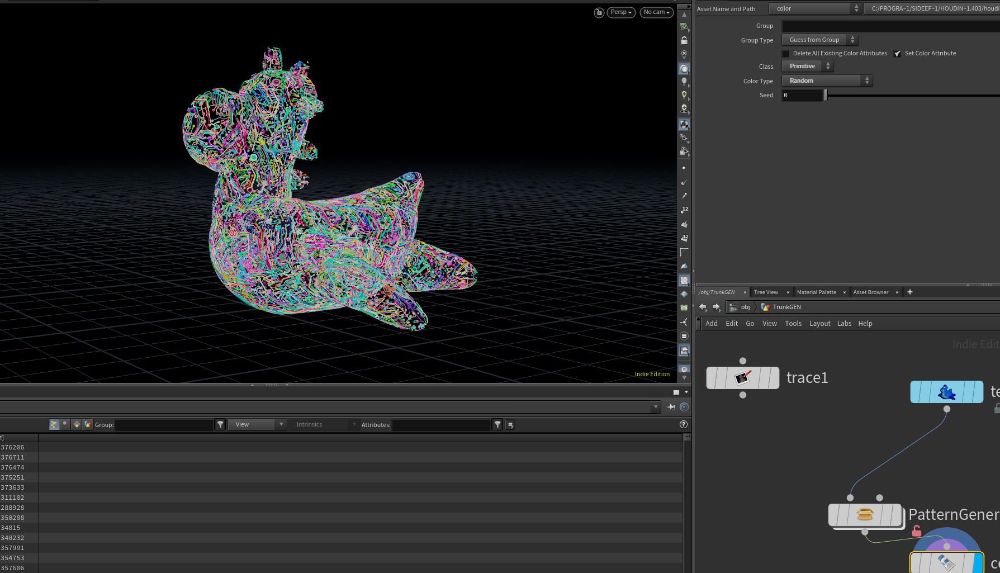Add a new pane tab with plus button
This screenshot has height=573, width=1000.
[909, 292]
